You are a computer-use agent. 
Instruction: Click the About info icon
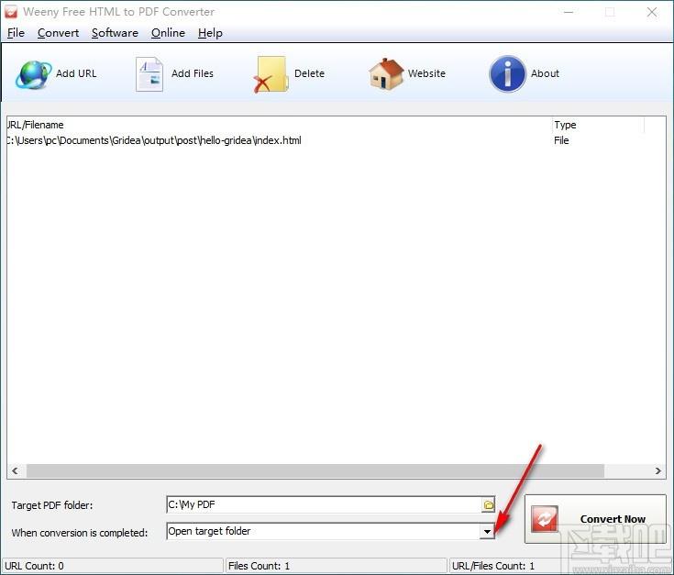coord(507,74)
